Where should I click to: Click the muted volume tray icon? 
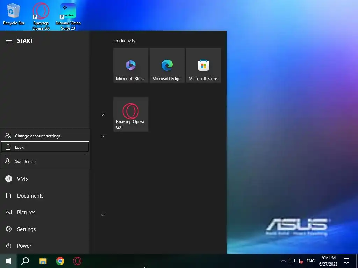[x=300, y=261]
